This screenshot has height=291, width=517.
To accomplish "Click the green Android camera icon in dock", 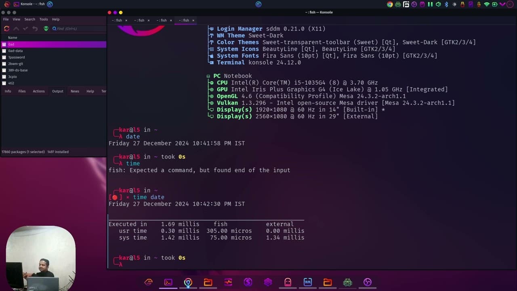I will [x=347, y=282].
